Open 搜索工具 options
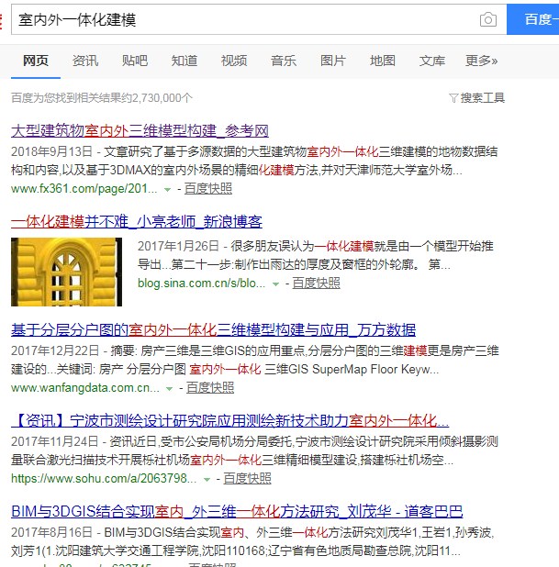The image size is (559, 567). pyautogui.click(x=482, y=97)
